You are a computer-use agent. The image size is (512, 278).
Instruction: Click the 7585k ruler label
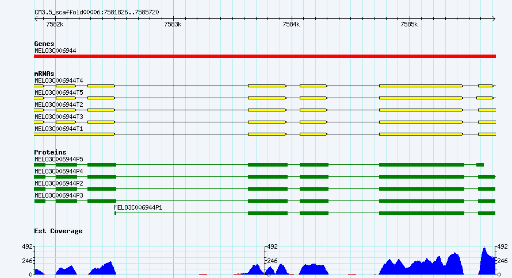[409, 25]
